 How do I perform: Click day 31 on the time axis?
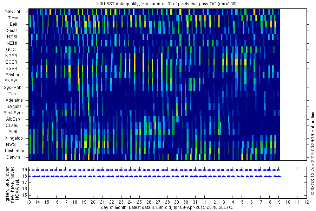coord(195,202)
